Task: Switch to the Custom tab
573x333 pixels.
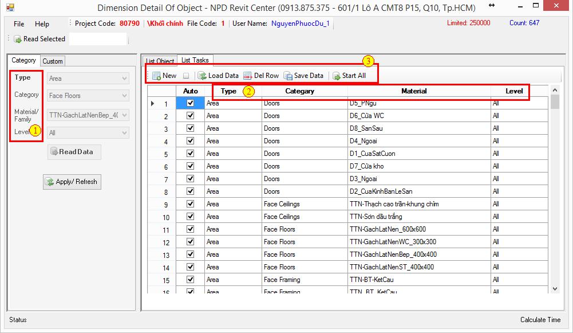Action: [x=53, y=61]
